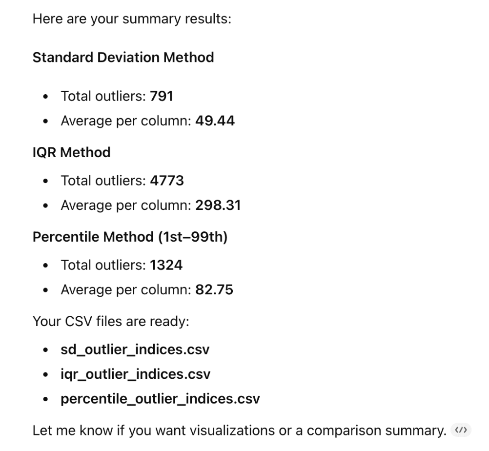Click the average per column value 82.75
489x451 pixels.
click(x=214, y=290)
